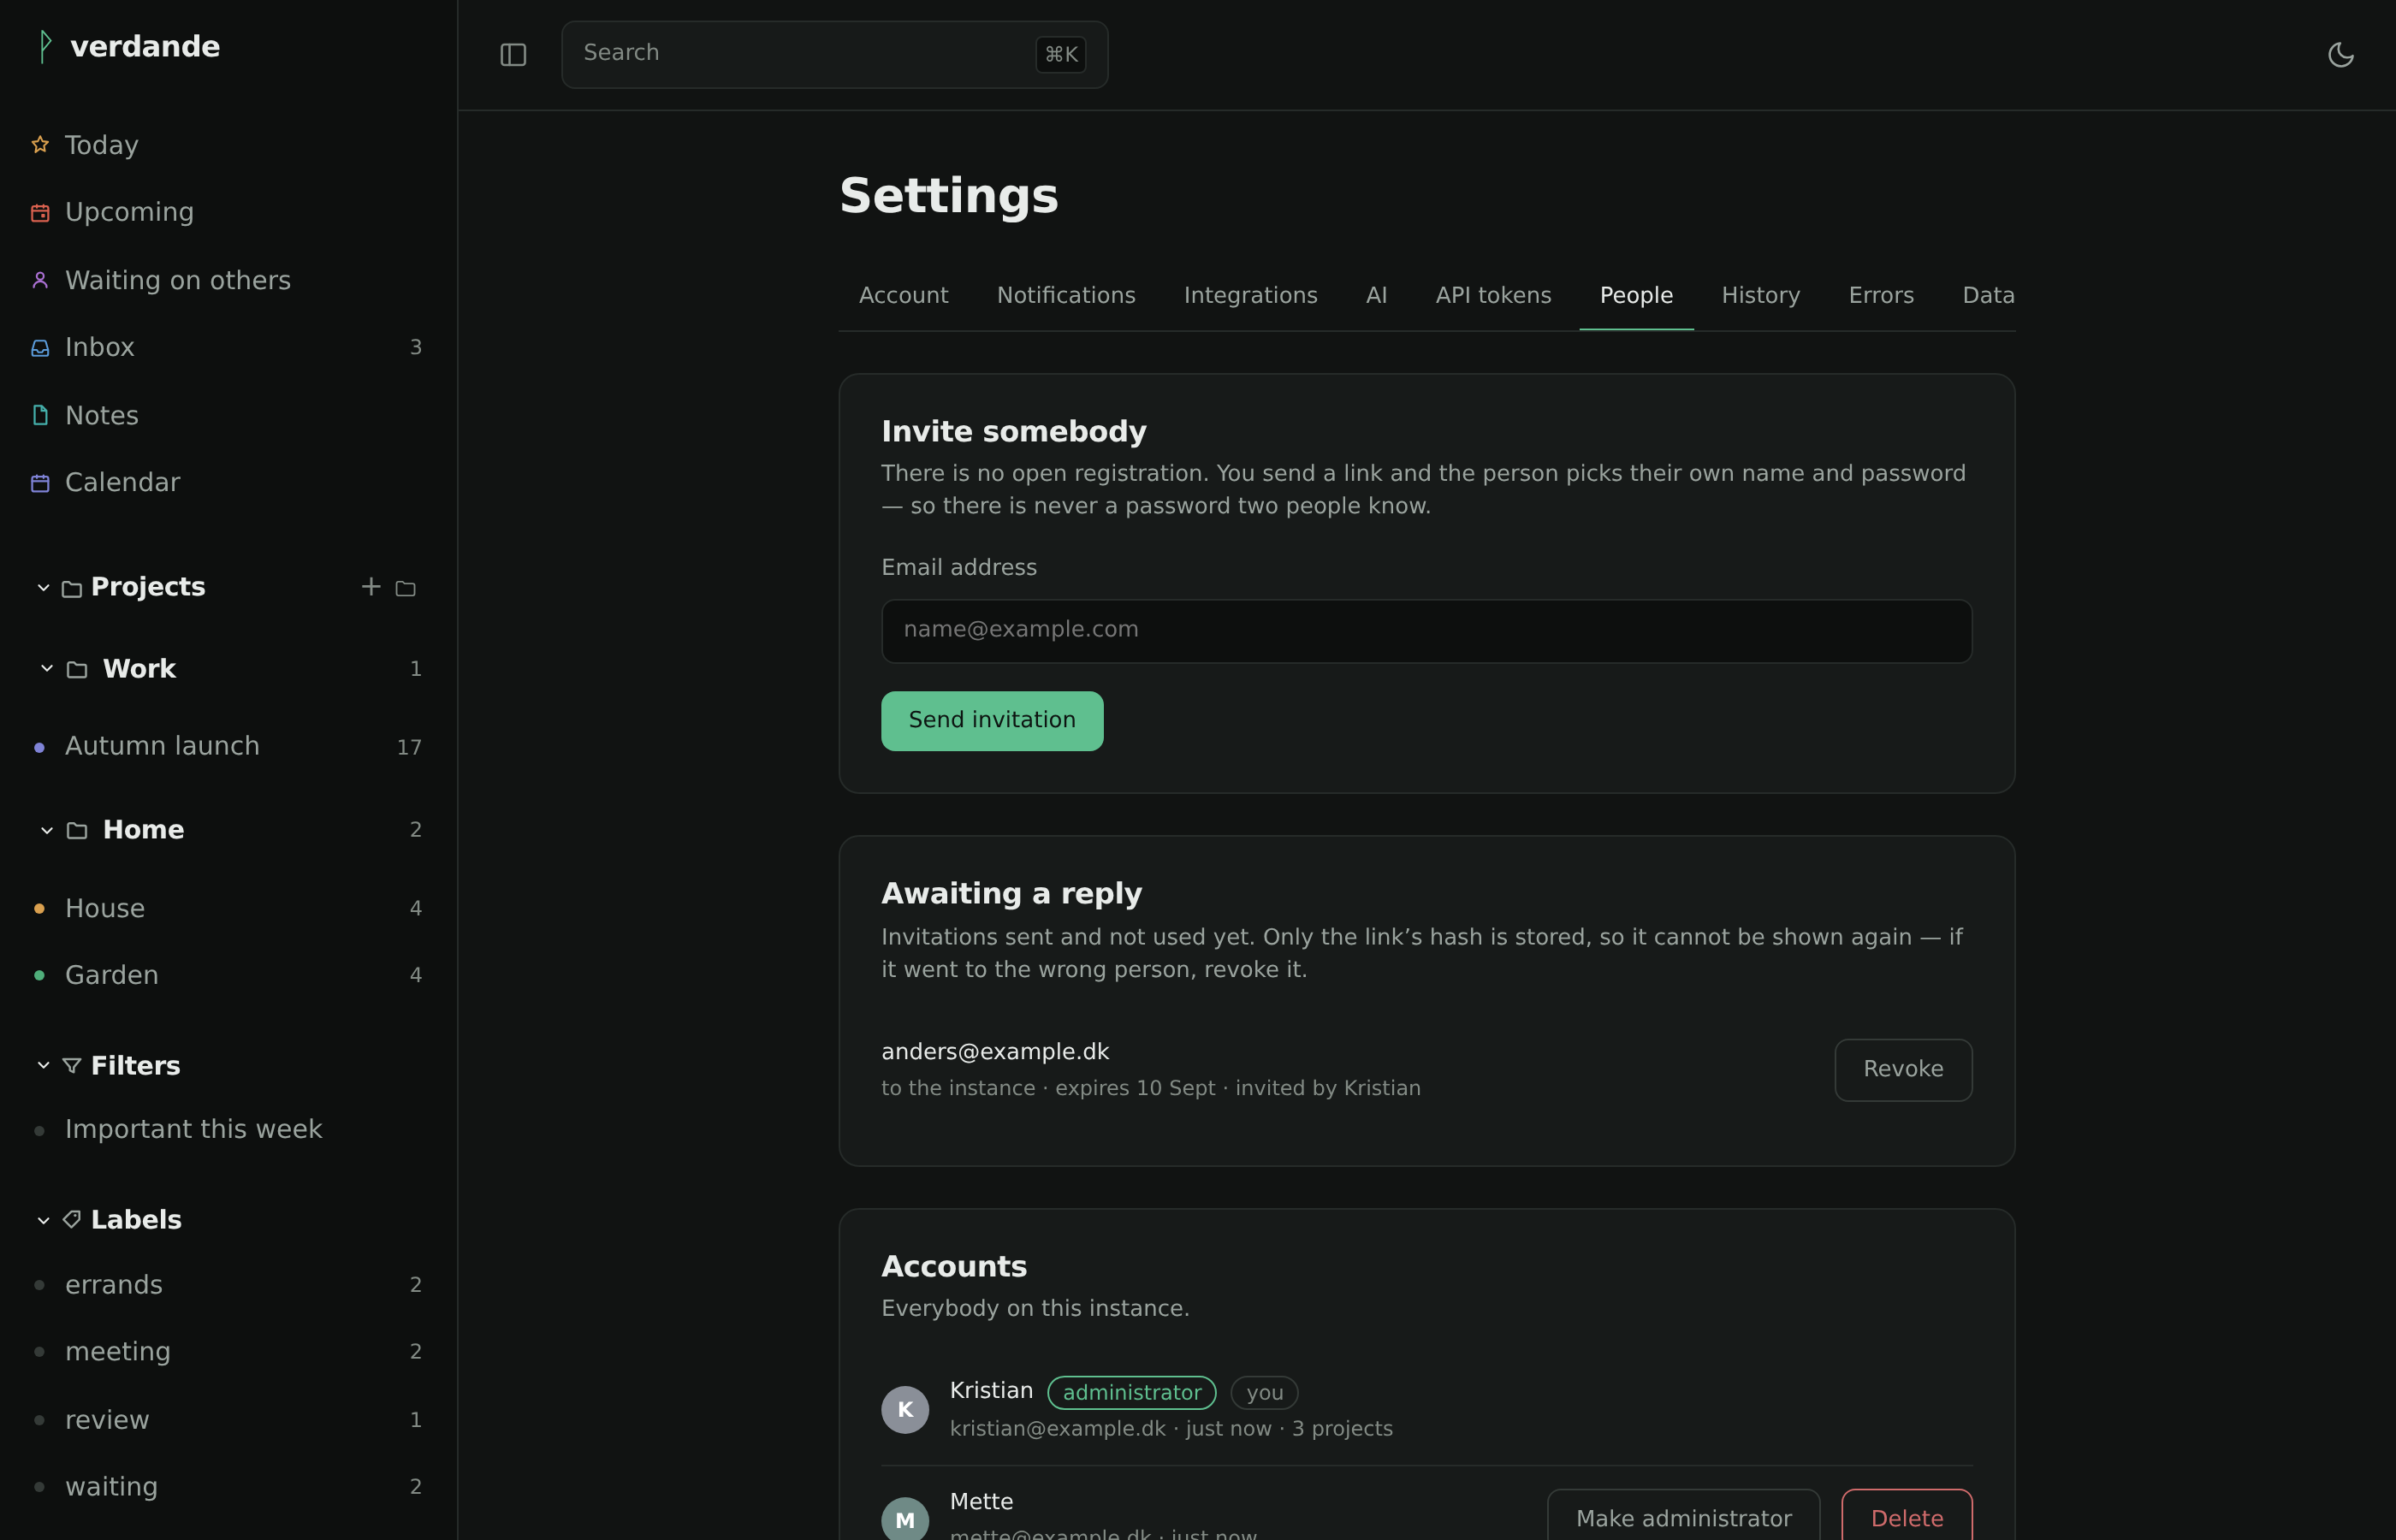Add a new project with plus icon

coord(371,587)
